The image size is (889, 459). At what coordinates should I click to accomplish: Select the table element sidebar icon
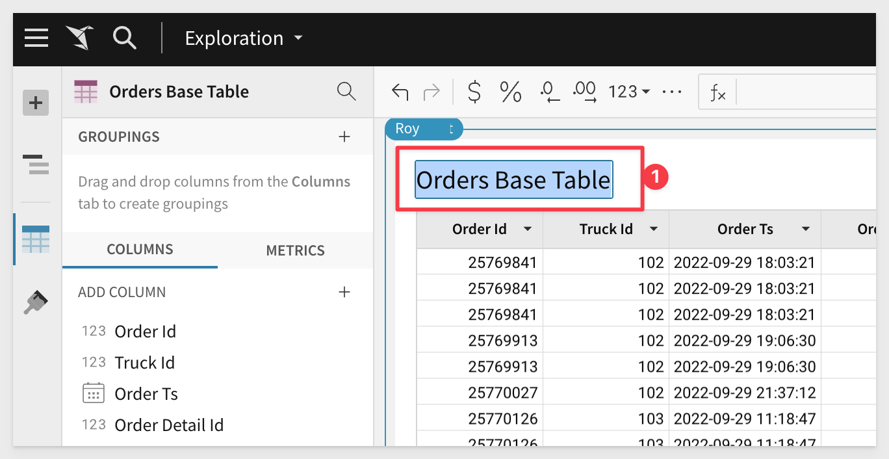pos(36,239)
